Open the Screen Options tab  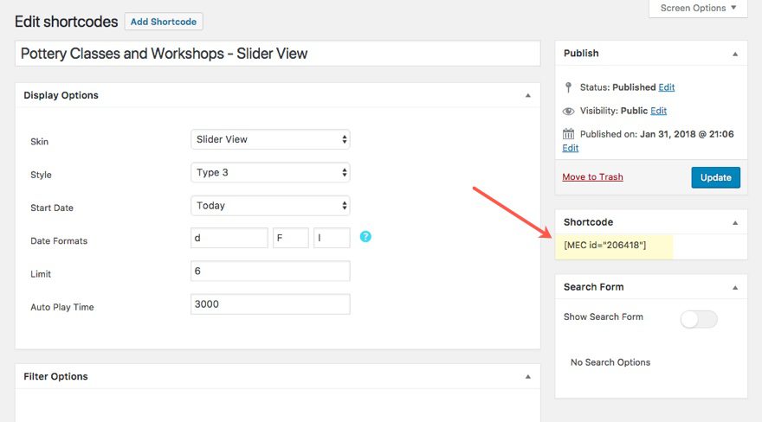[698, 9]
